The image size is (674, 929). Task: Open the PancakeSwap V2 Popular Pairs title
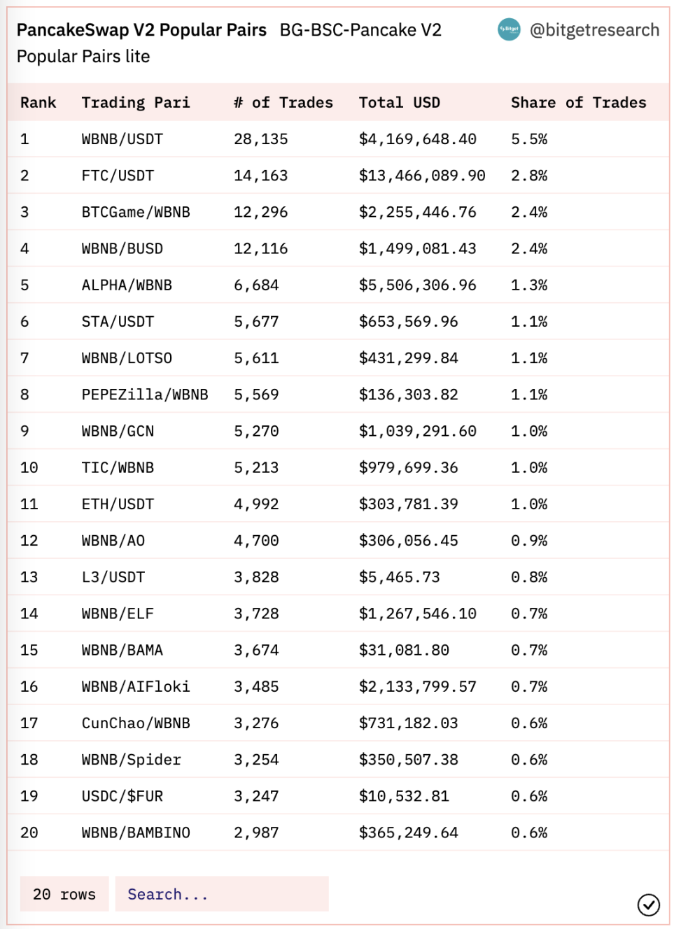pos(141,30)
